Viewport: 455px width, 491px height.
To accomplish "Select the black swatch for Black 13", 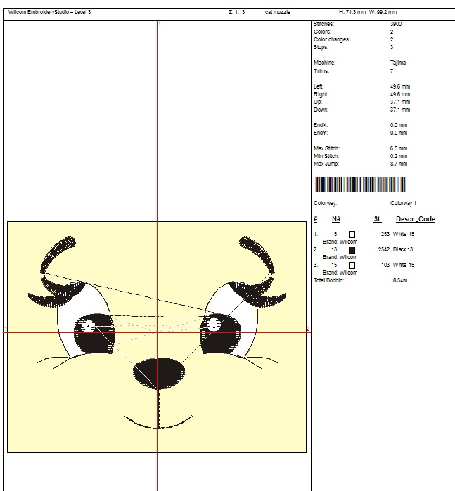I will (x=352, y=249).
